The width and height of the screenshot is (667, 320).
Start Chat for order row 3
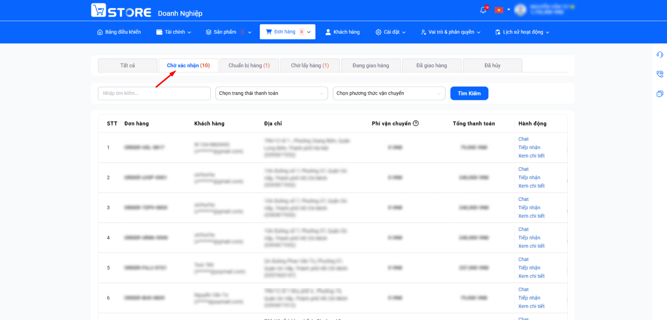(x=523, y=199)
